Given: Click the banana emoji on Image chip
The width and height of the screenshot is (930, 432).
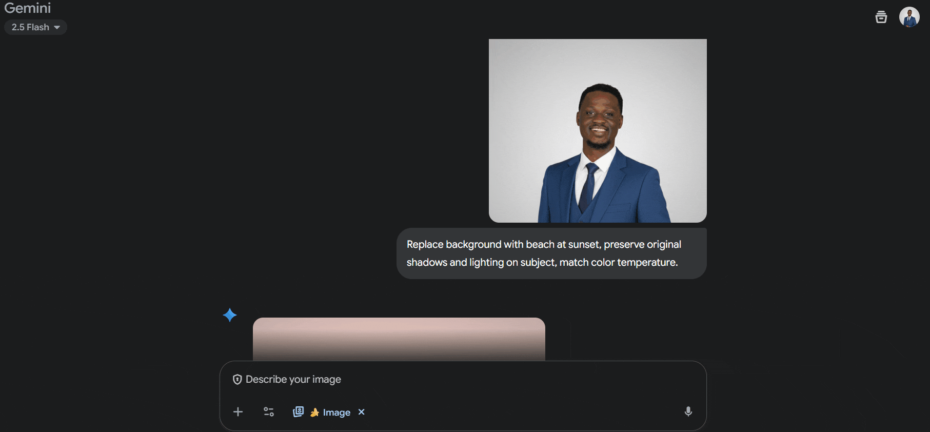Looking at the screenshot, I should tap(314, 413).
